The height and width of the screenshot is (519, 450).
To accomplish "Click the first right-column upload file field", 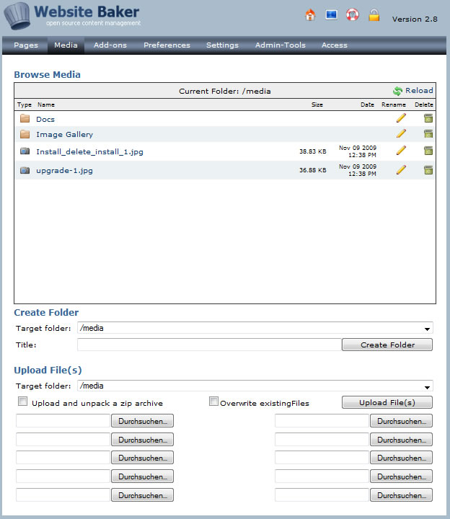I will click(x=322, y=421).
